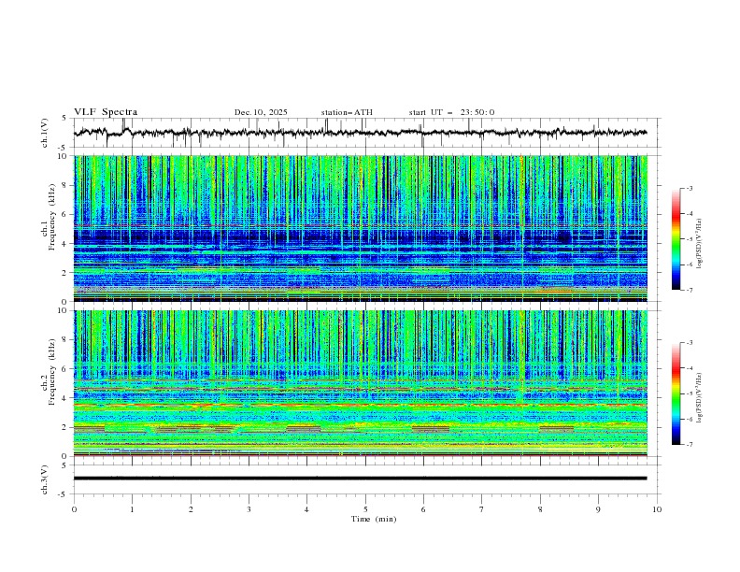Image resolution: width=740 pixels, height=572 pixels.
Task: Click ch.1 colorbar tick "-3"
Action: tap(690, 188)
